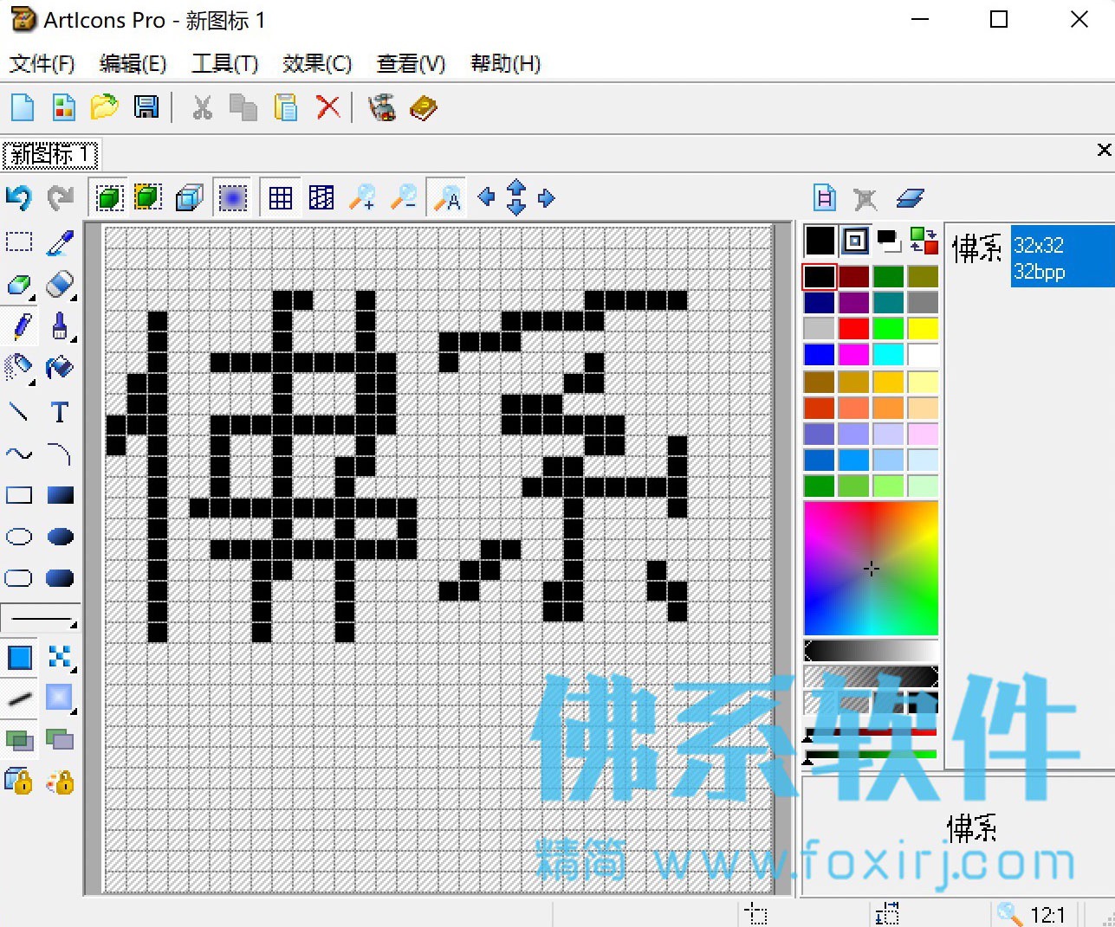The image size is (1115, 927).
Task: Select the filled ellipse tool
Action: (59, 537)
